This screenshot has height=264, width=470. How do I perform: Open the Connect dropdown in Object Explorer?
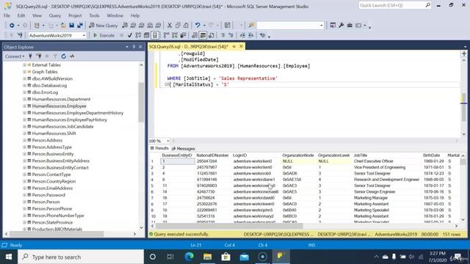click(15, 56)
